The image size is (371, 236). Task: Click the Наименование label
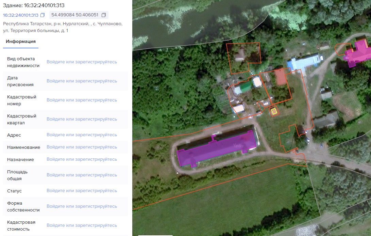click(24, 147)
